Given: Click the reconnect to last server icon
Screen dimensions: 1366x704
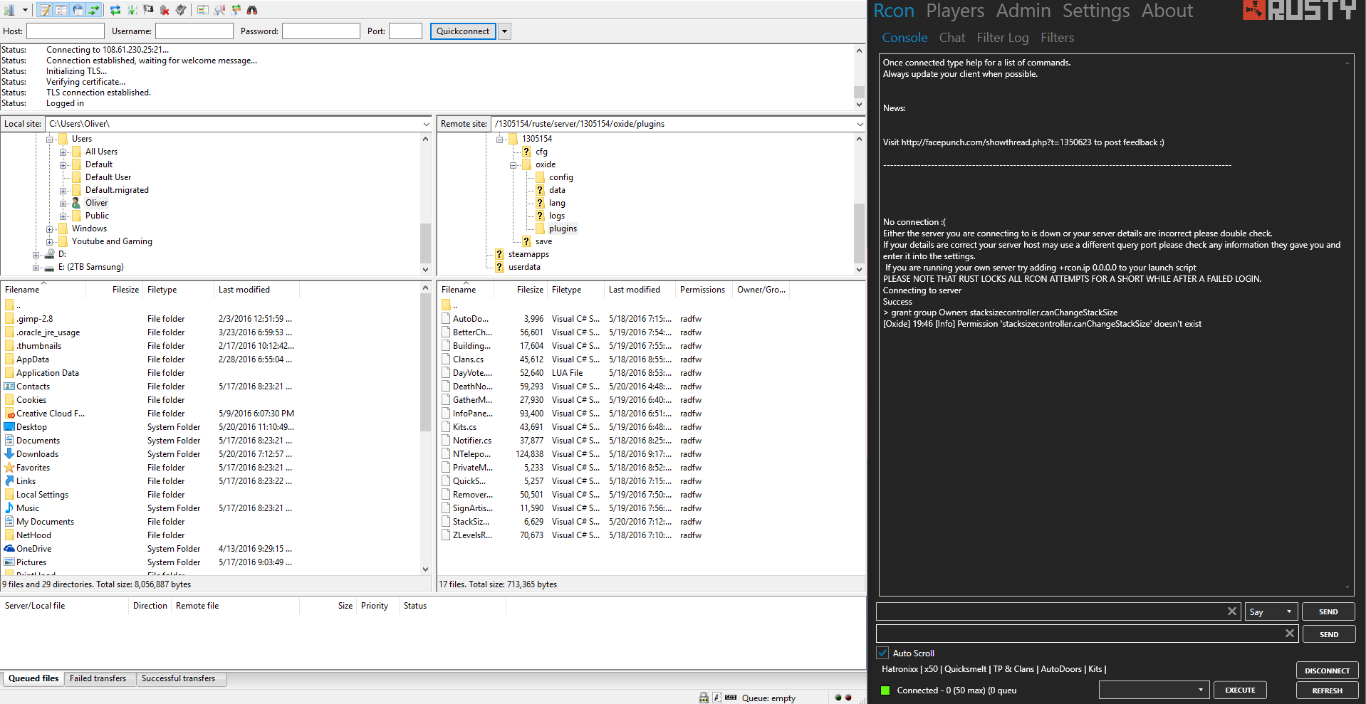Looking at the screenshot, I should pos(181,10).
